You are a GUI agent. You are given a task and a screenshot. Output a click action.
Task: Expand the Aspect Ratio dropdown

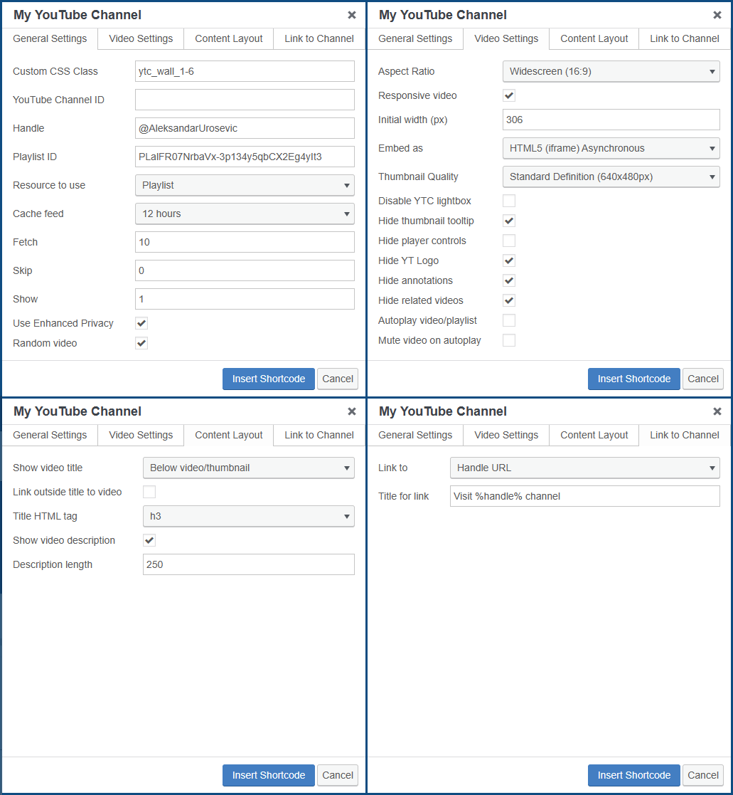(611, 71)
